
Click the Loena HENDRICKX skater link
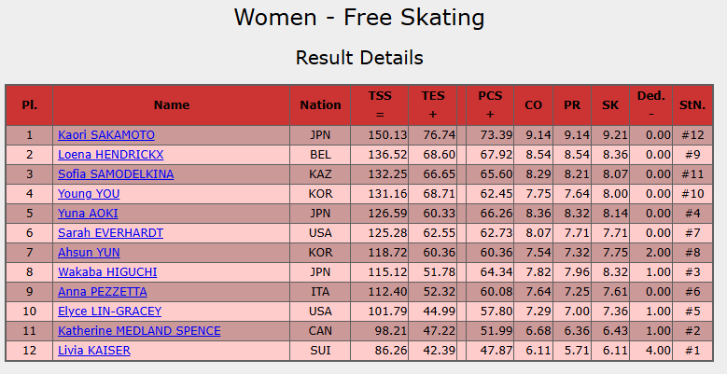pyautogui.click(x=110, y=155)
